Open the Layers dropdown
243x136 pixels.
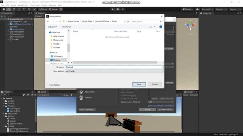[221, 9]
